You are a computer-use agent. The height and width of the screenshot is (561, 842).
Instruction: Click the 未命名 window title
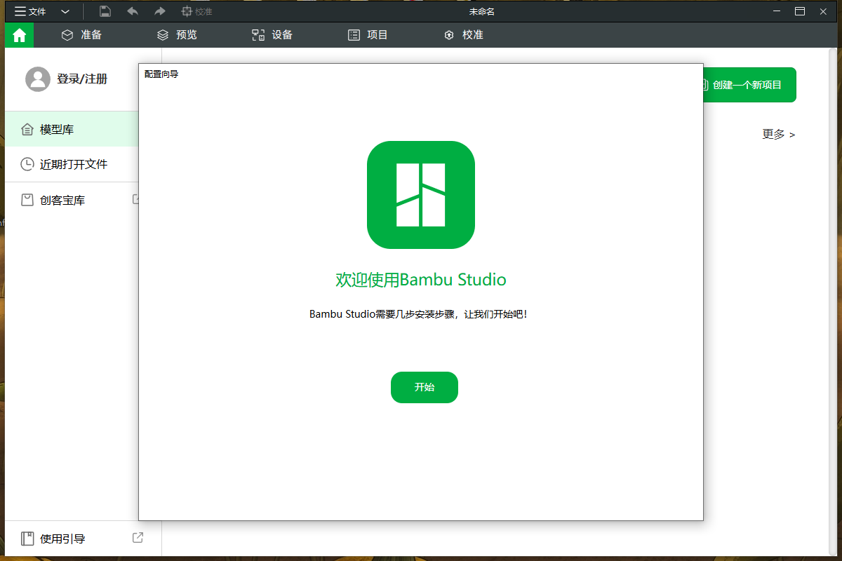pyautogui.click(x=482, y=11)
